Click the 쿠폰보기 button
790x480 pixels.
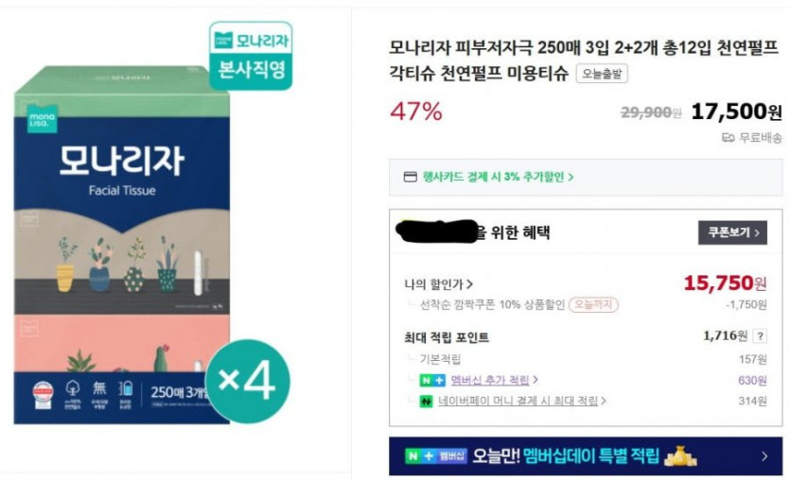coord(732,232)
